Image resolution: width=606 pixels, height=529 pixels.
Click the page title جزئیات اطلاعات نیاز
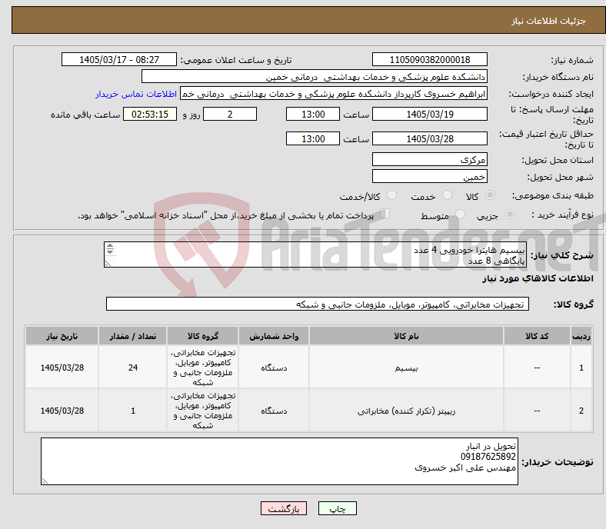pyautogui.click(x=549, y=21)
